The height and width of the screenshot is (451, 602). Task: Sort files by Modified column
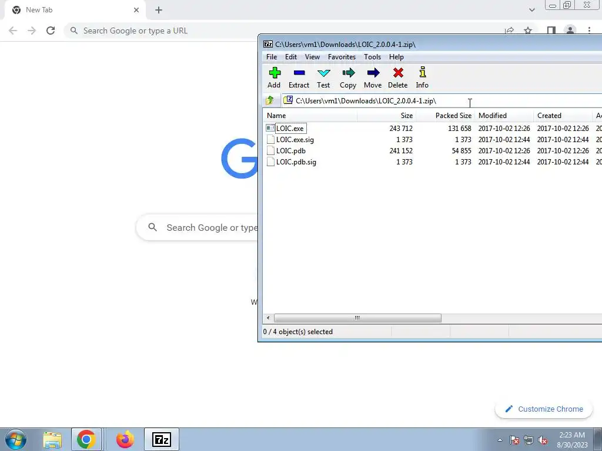504,116
